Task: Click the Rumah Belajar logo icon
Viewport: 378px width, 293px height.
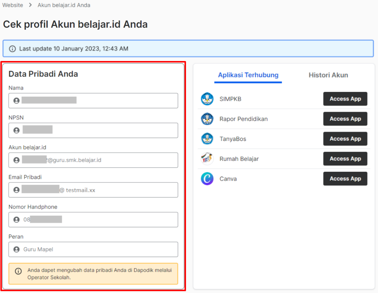Action: (207, 159)
